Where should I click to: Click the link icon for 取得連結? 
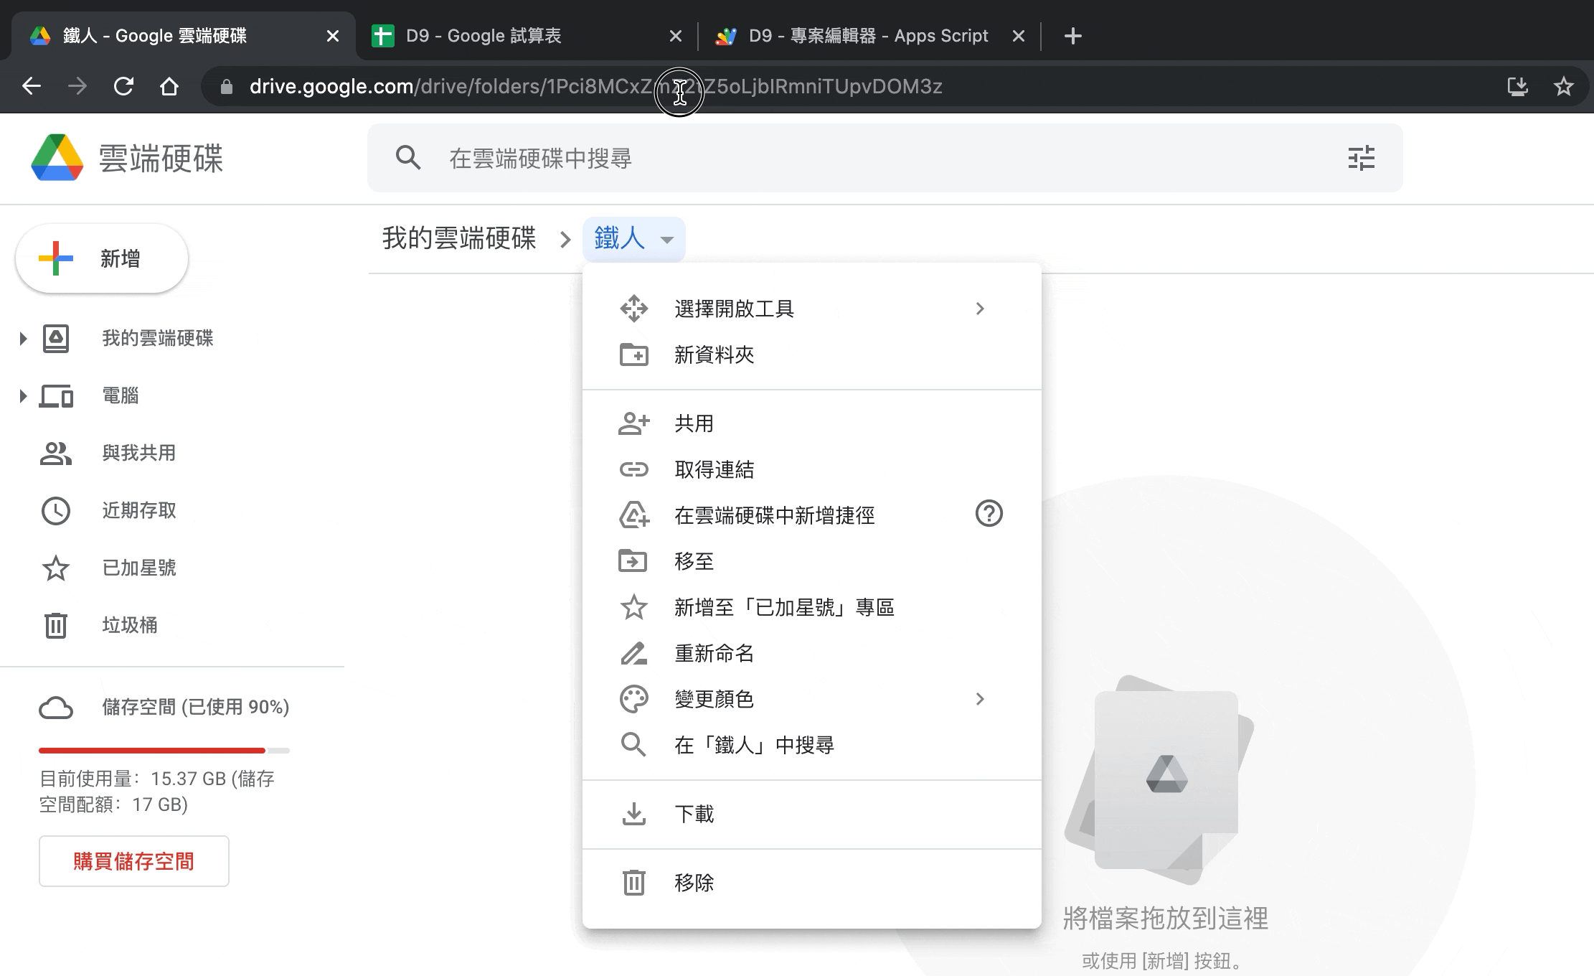pyautogui.click(x=633, y=469)
